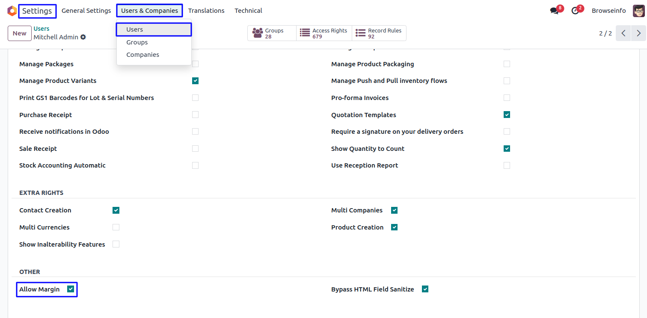Select Companies from the dropdown menu
This screenshot has width=647, height=318.
coord(142,55)
